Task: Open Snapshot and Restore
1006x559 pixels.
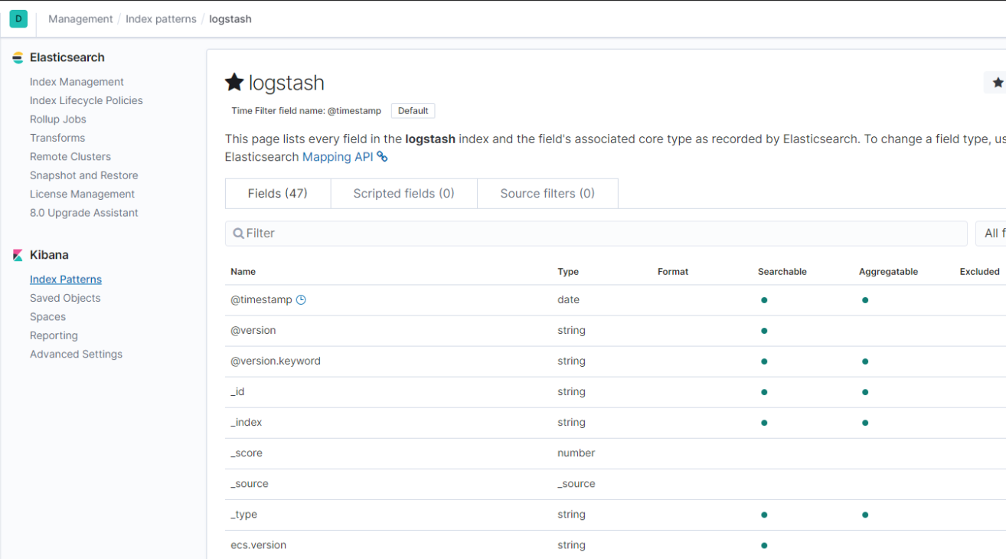Action: (84, 175)
